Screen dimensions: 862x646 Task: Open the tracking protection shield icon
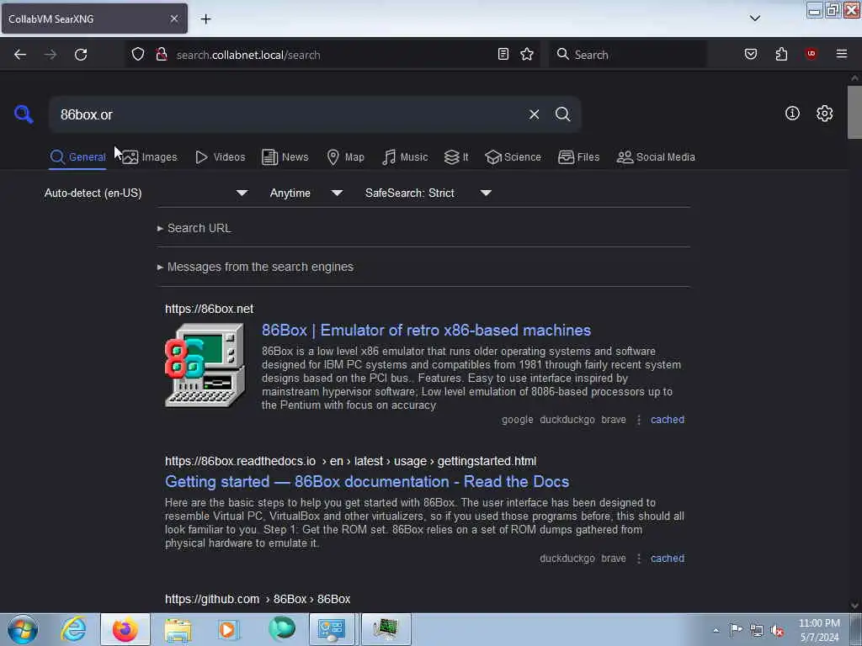pyautogui.click(x=138, y=55)
